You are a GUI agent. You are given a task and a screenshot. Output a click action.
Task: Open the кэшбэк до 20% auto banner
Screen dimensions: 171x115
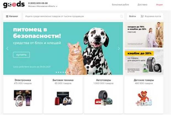[144, 62]
